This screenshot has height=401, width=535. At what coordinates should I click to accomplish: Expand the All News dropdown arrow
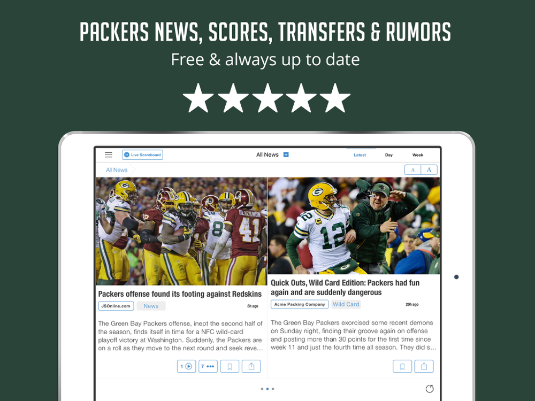click(286, 155)
